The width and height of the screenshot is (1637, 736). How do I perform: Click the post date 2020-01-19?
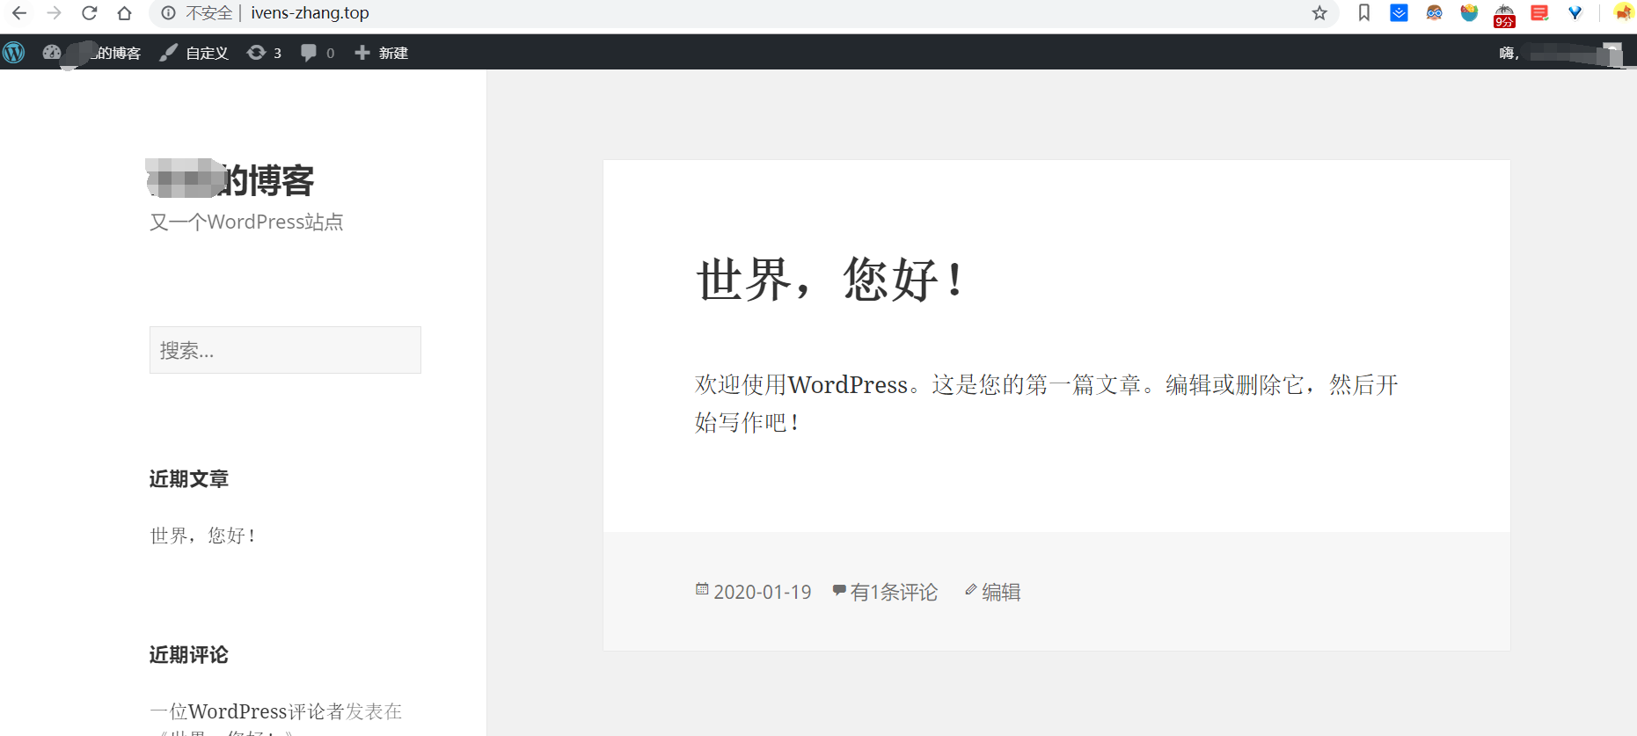[x=762, y=593]
